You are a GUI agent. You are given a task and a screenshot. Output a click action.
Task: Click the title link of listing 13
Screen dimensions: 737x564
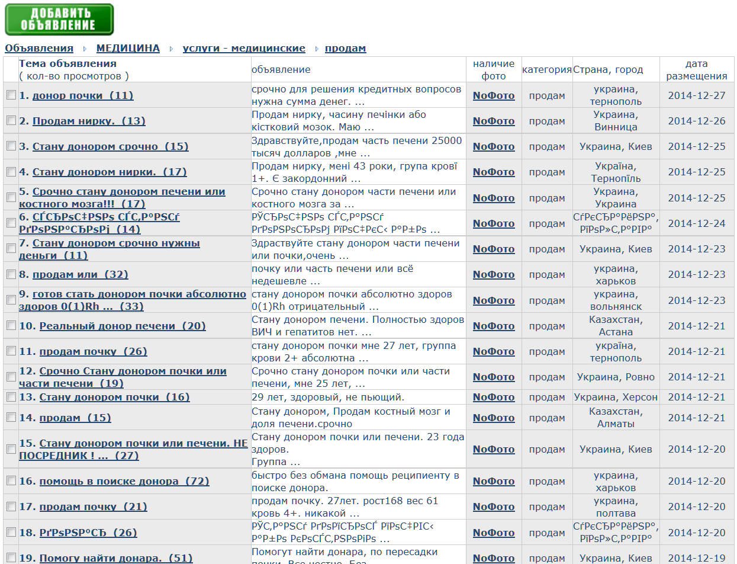pyautogui.click(x=114, y=397)
